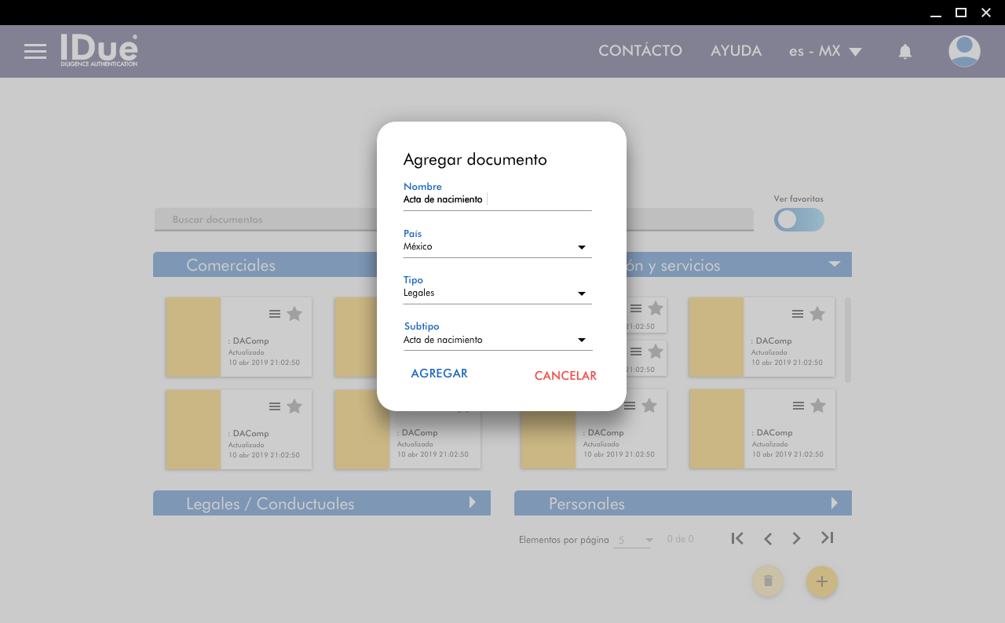
Task: Go to the next page arrow
Action: click(796, 538)
